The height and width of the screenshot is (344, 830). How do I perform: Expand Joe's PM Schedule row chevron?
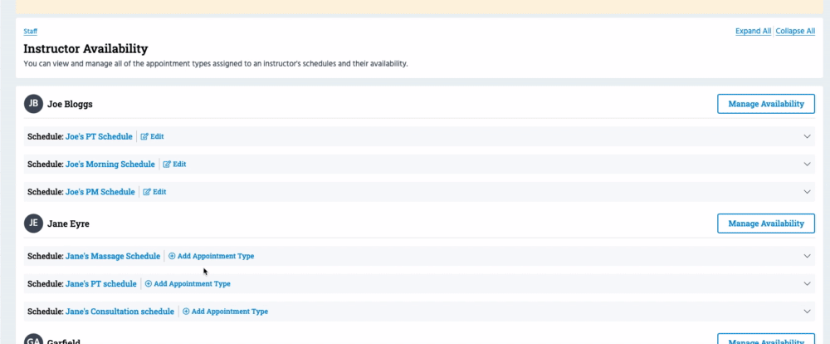808,192
